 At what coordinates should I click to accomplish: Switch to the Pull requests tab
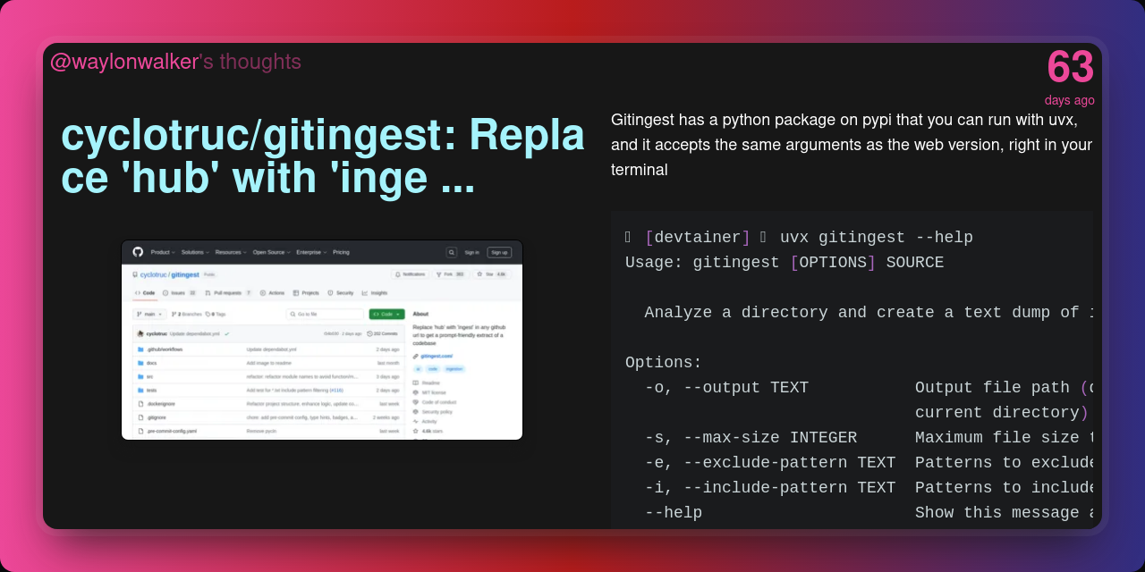228,292
